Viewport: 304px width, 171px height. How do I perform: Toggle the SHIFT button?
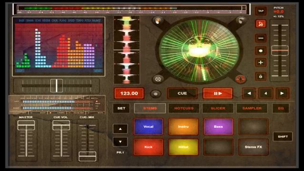click(x=283, y=136)
